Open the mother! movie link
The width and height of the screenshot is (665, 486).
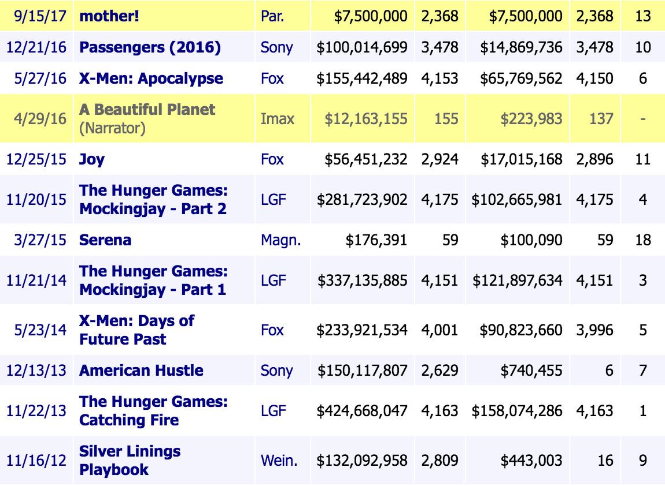[109, 16]
